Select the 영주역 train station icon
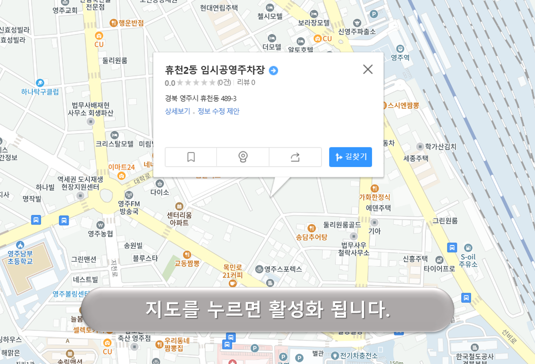 tap(400, 48)
